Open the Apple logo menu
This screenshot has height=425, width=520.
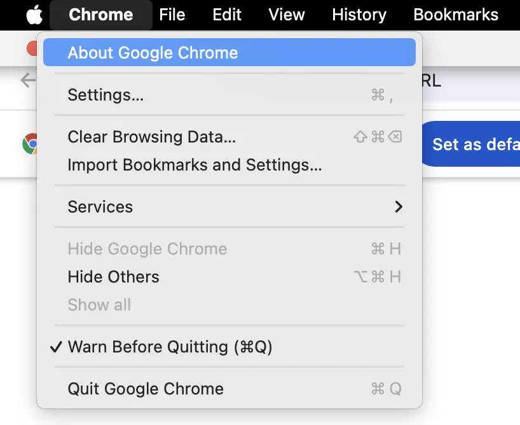click(34, 15)
